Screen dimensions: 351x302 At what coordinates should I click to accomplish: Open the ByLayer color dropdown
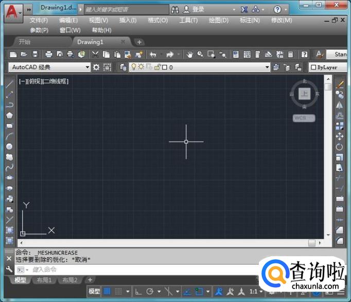coord(328,67)
